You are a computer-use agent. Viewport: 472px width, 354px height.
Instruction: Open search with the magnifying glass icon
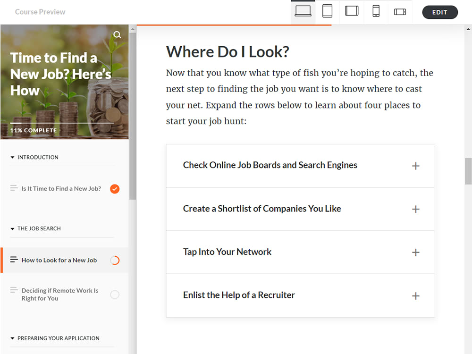pos(117,34)
